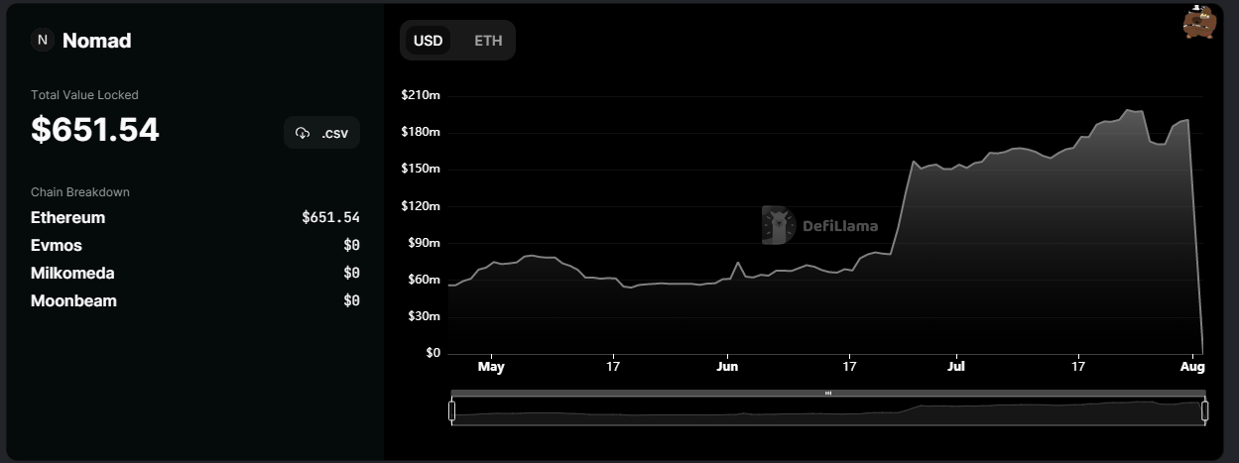Screen dimensions: 1239x463
Task: Click the Aug label on the x-axis
Action: pyautogui.click(x=1192, y=367)
